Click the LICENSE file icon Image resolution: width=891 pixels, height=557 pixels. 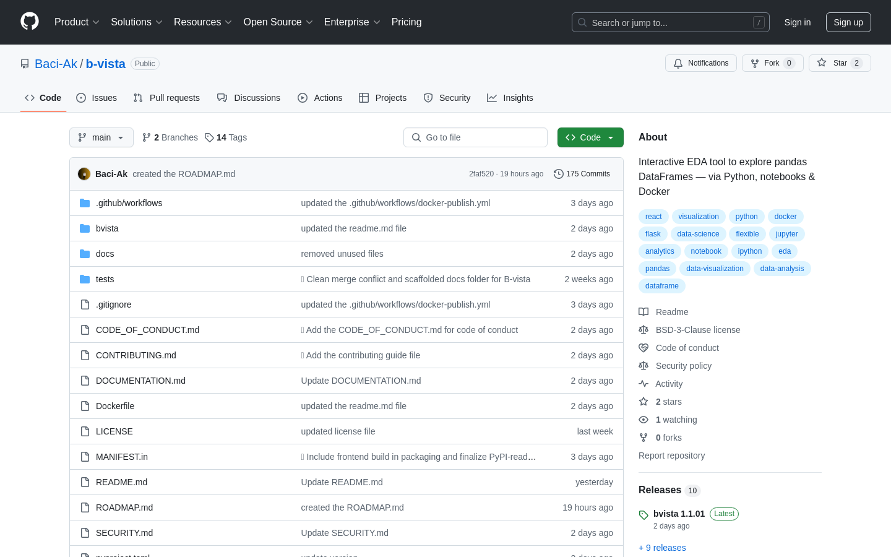pos(85,431)
